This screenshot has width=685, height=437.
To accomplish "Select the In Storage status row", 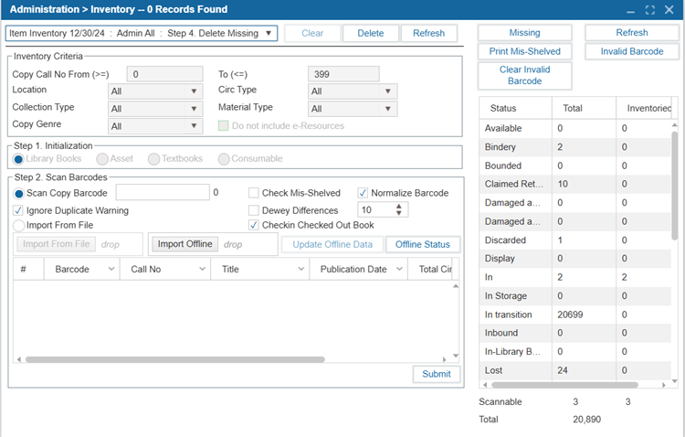I will (x=574, y=296).
